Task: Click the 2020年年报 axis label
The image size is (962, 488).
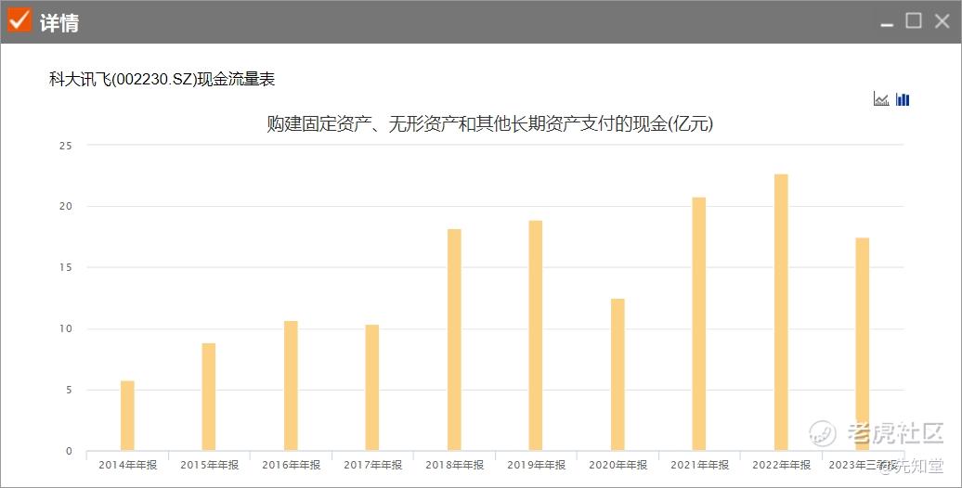Action: (617, 465)
